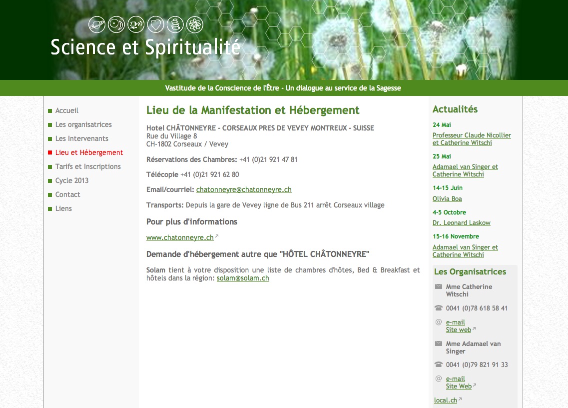This screenshot has height=408, width=568.
Task: Open the local.ch link
Action: [446, 400]
